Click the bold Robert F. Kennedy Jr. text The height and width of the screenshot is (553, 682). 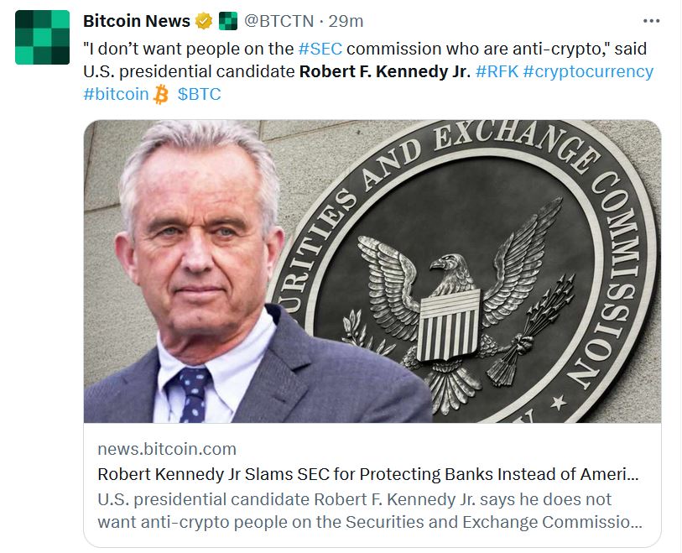tap(385, 71)
